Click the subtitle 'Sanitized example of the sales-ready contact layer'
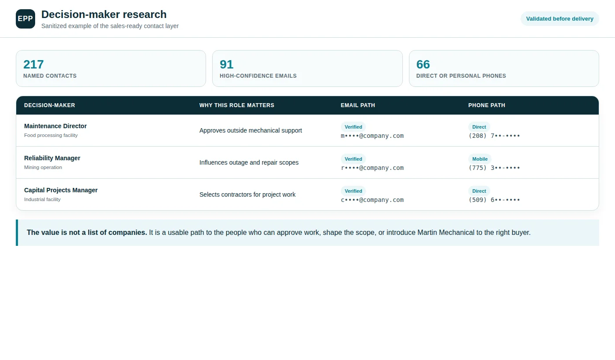This screenshot has width=615, height=360. pyautogui.click(x=110, y=26)
